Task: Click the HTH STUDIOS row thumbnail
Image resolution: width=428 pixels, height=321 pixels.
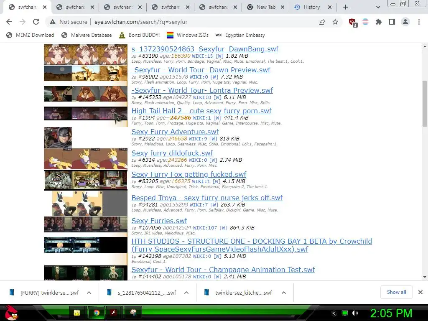Action: click(x=85, y=245)
